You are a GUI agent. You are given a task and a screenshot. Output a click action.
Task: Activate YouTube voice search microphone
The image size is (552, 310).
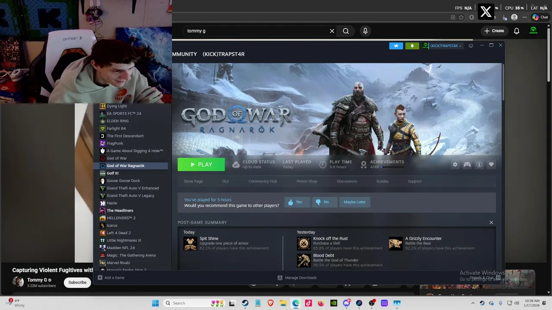coord(365,31)
